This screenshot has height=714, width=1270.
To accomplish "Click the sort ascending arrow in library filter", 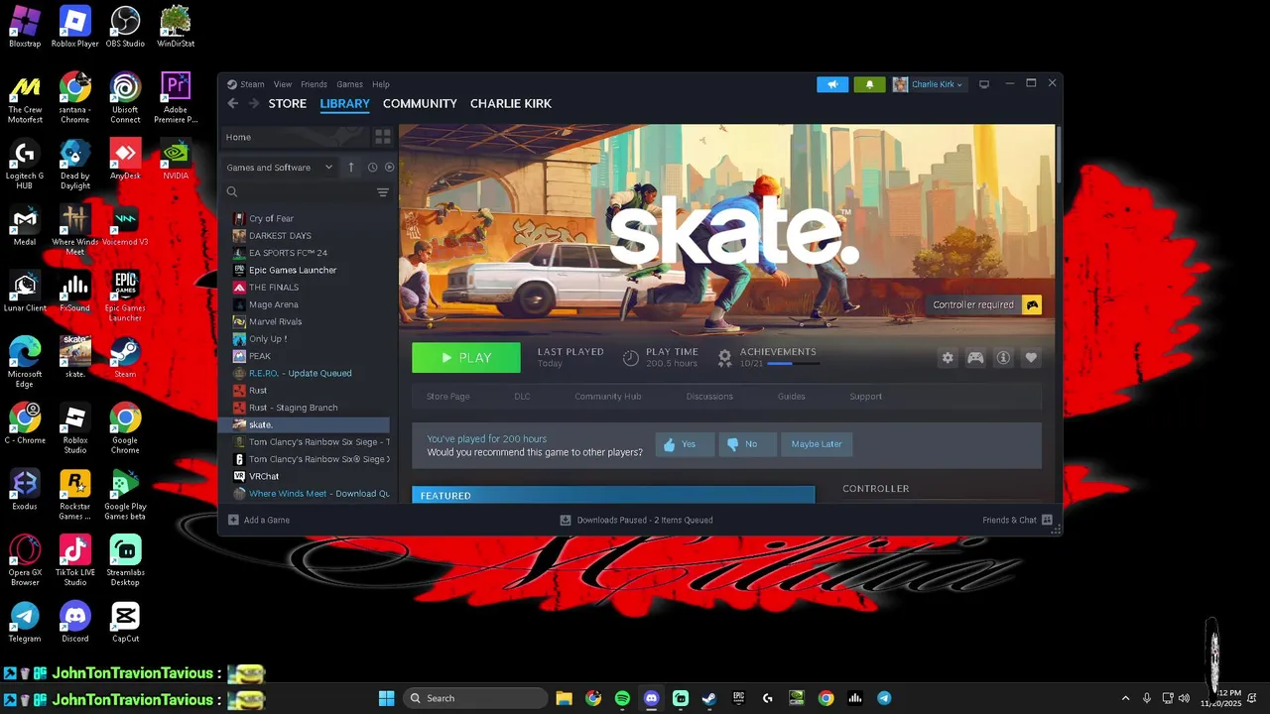I will (350, 168).
